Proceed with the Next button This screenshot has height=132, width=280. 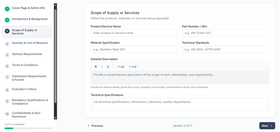[267, 126]
